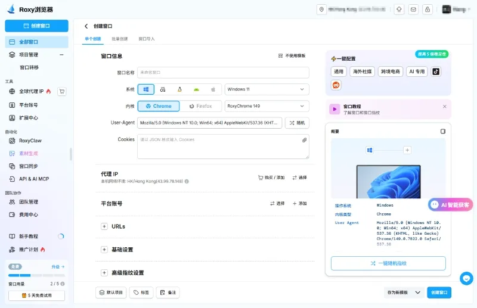
Task: Select the 跨境电商 one-click preset
Action: click(x=391, y=71)
